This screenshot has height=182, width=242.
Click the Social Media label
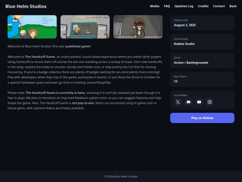pyautogui.click(x=181, y=95)
